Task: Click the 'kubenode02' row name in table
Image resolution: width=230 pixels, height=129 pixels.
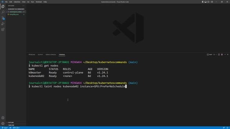Action: click(36, 76)
